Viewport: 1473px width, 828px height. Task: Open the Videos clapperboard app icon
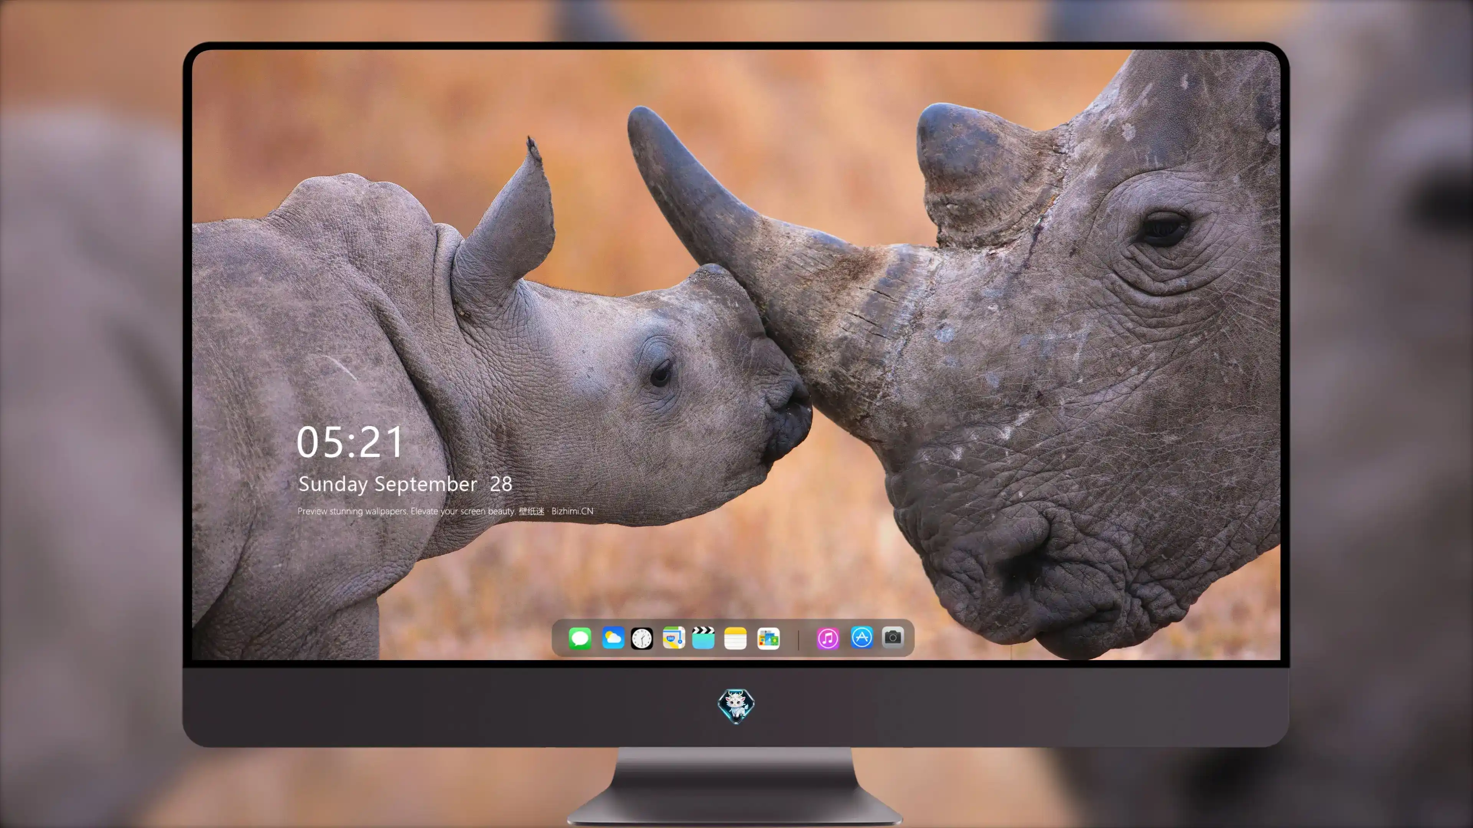[x=704, y=638]
